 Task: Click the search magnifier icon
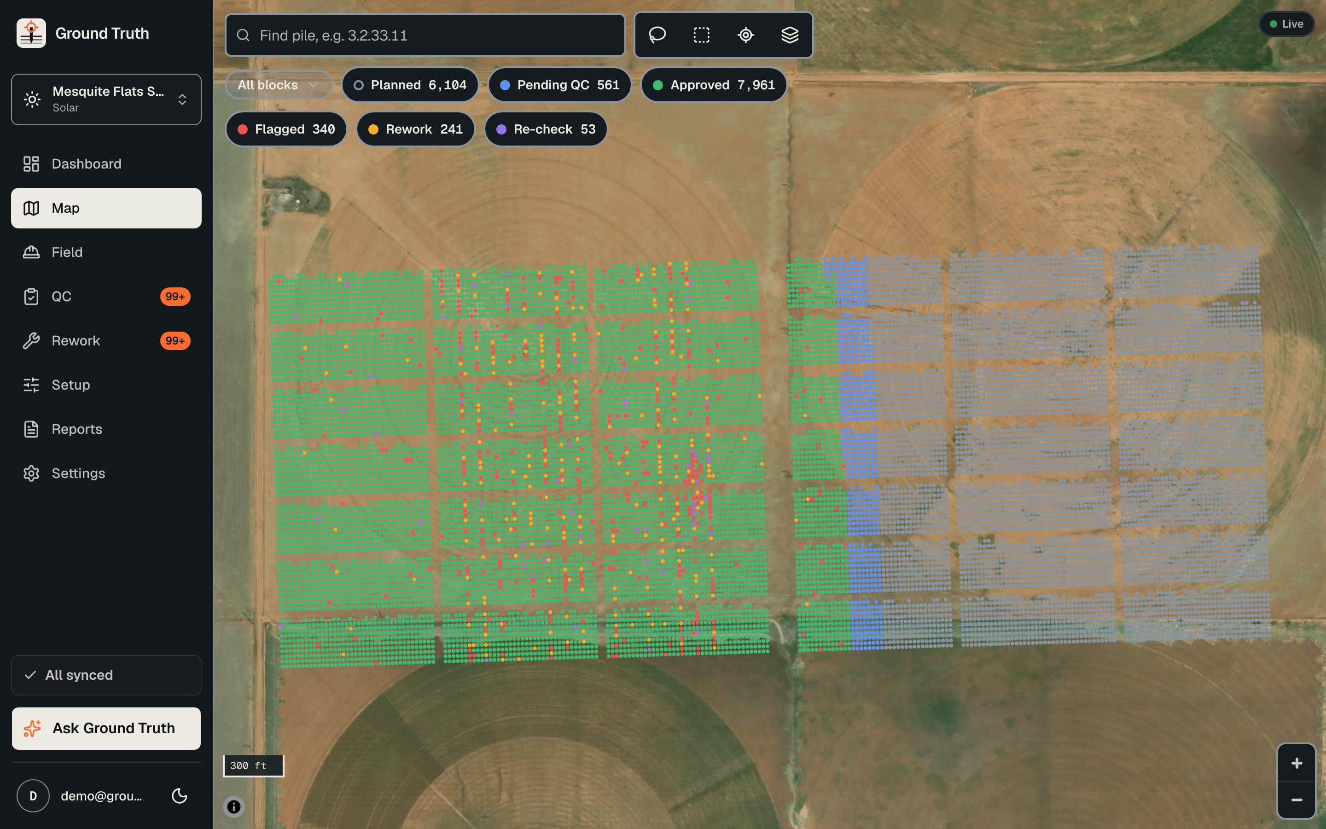click(243, 35)
